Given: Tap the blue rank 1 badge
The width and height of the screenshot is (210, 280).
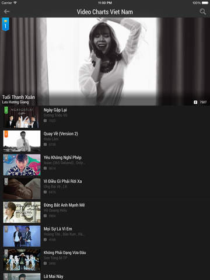Looking at the screenshot, I should (6, 24).
